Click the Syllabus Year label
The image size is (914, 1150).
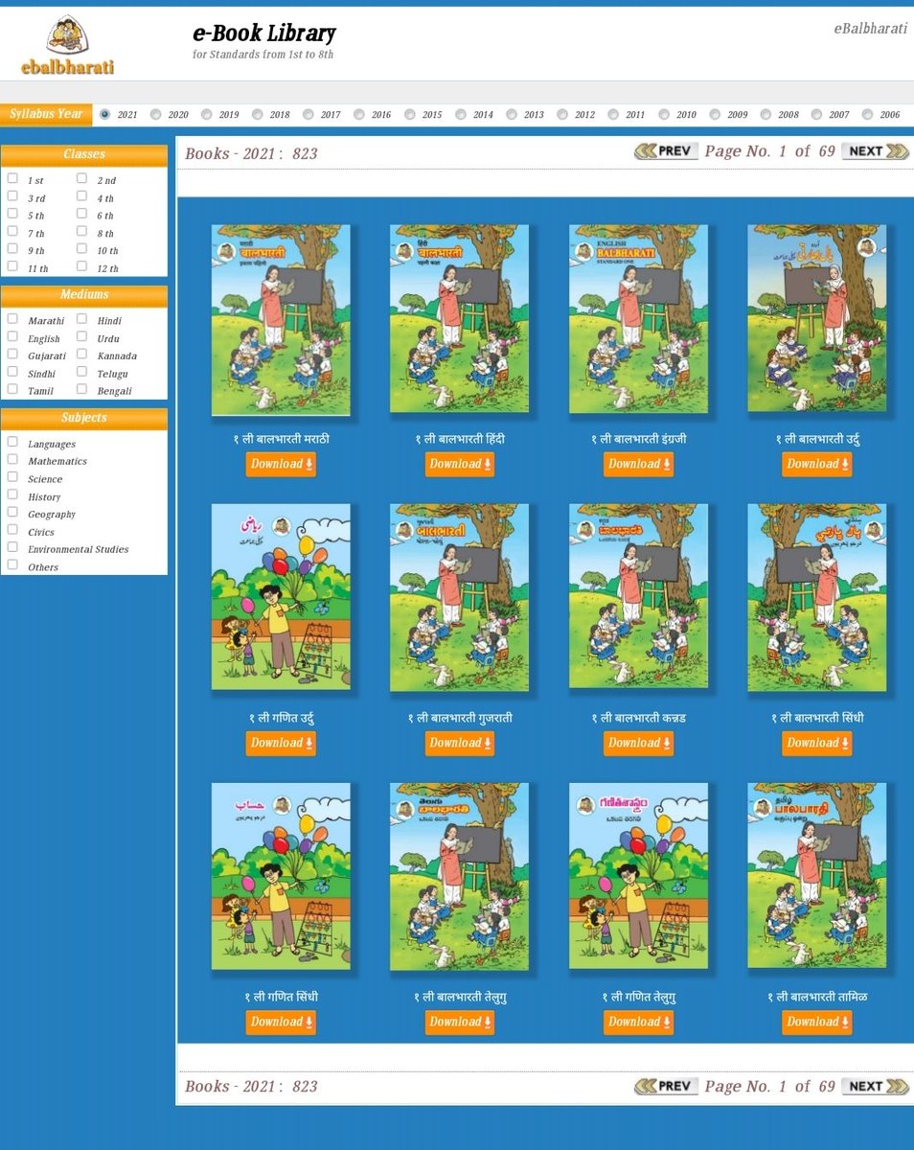[x=46, y=114]
